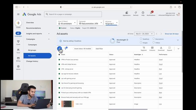Click the Create plus button
This screenshot has width=196, height=110.
[18, 23]
